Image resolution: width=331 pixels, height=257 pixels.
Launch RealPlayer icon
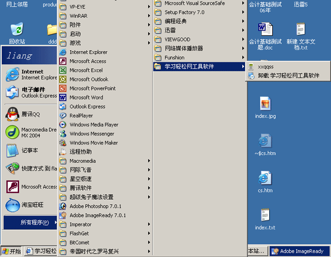coord(63,115)
